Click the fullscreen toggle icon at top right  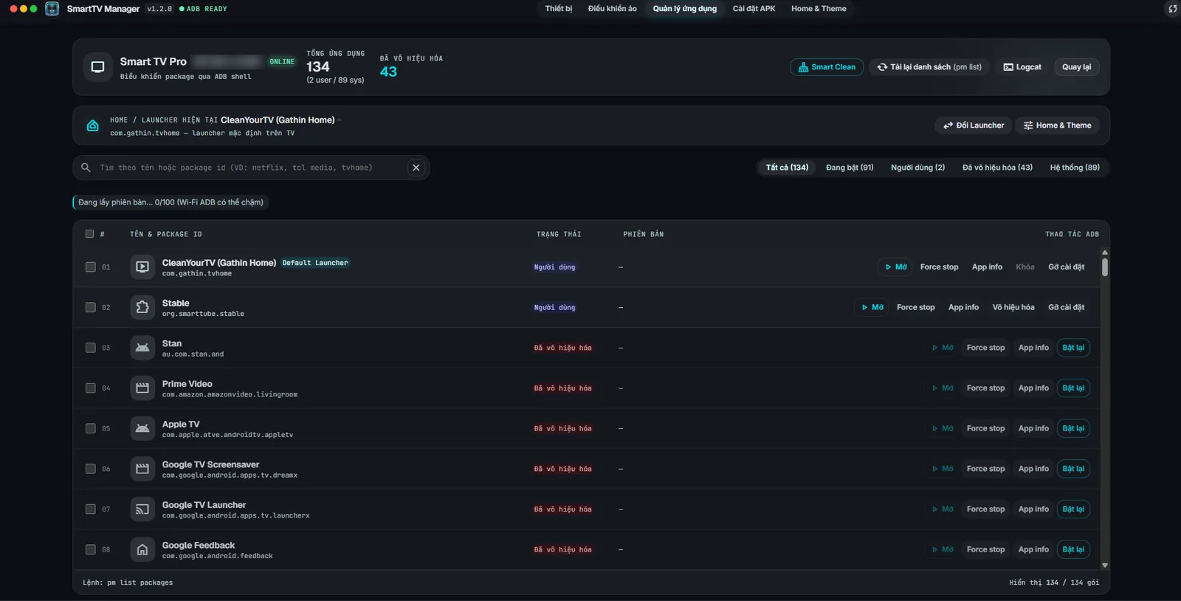1172,9
